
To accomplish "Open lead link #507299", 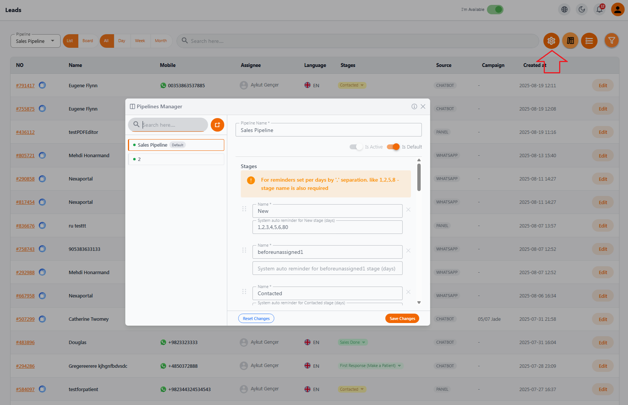I will click(x=25, y=319).
